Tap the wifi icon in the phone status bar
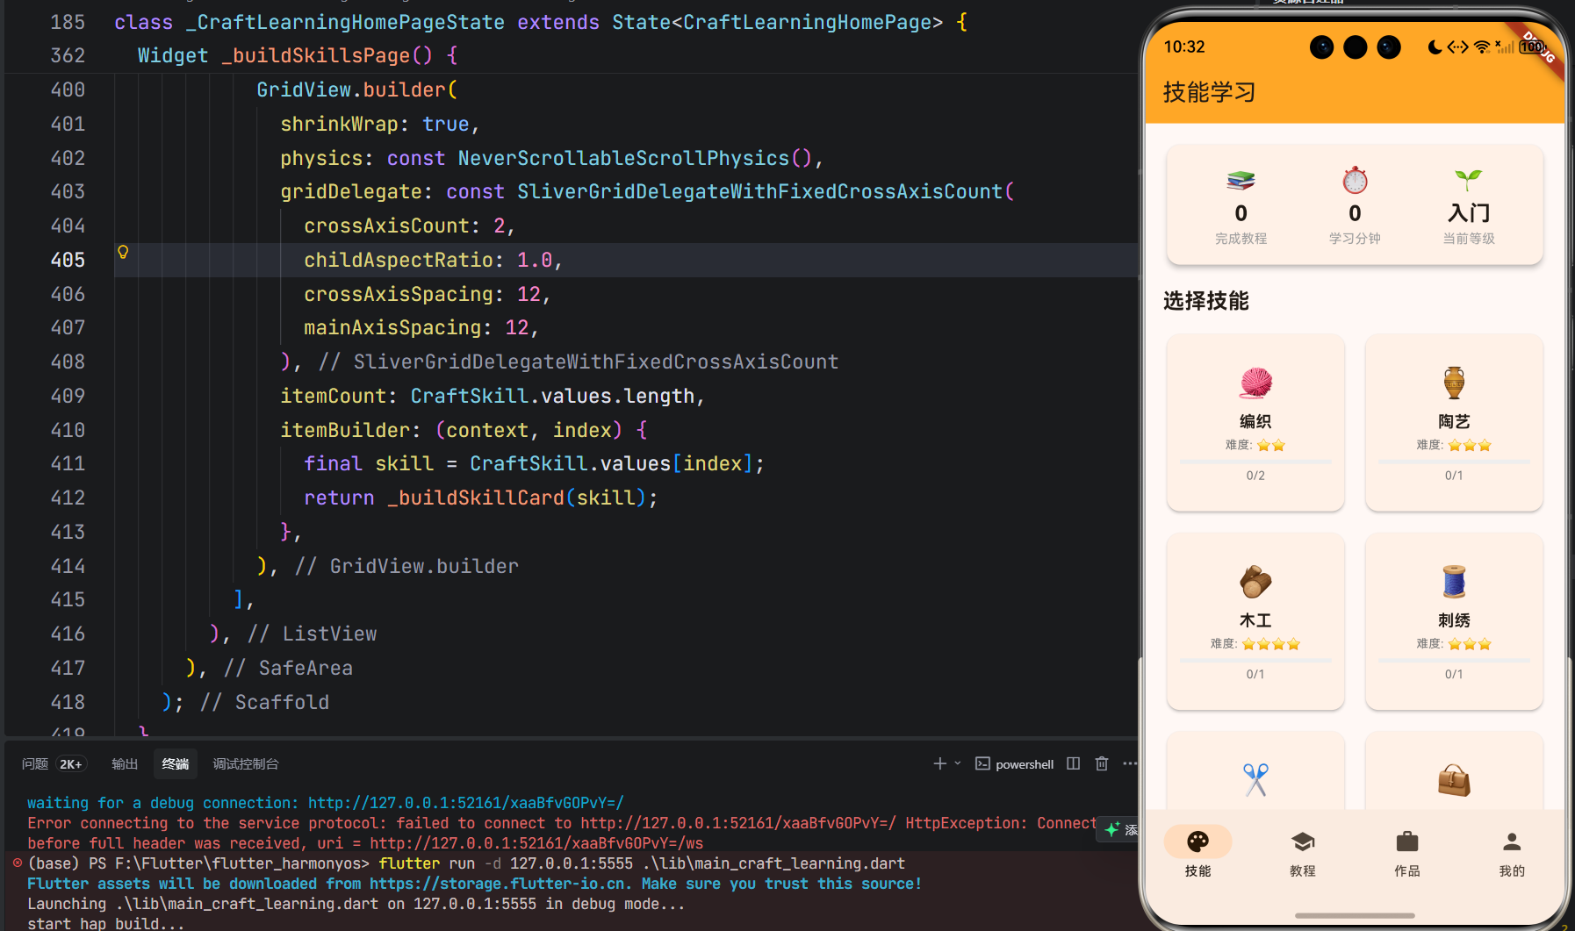The height and width of the screenshot is (931, 1575). (x=1482, y=47)
